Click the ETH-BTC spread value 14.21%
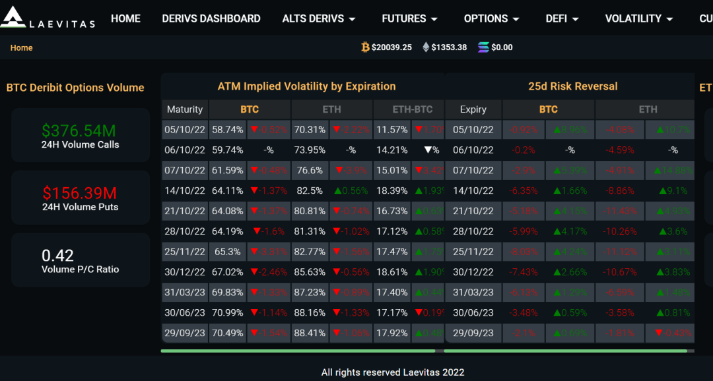The image size is (713, 381). [x=392, y=150]
